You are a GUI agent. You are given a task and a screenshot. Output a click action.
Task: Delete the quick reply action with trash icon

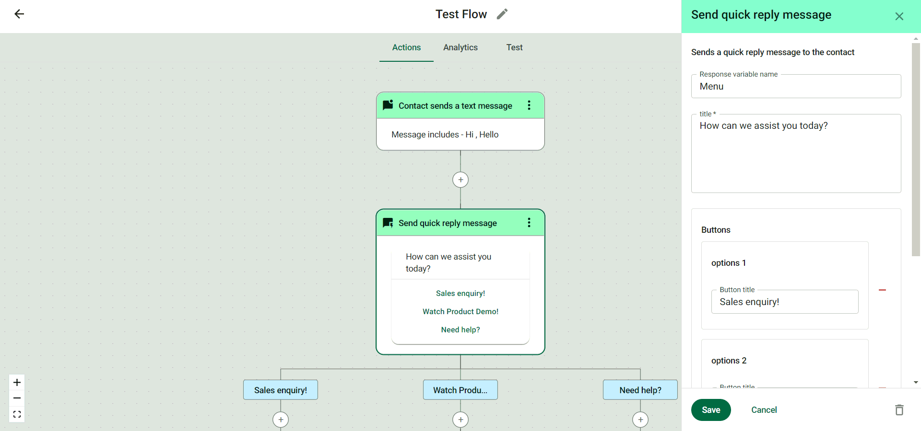click(x=899, y=410)
